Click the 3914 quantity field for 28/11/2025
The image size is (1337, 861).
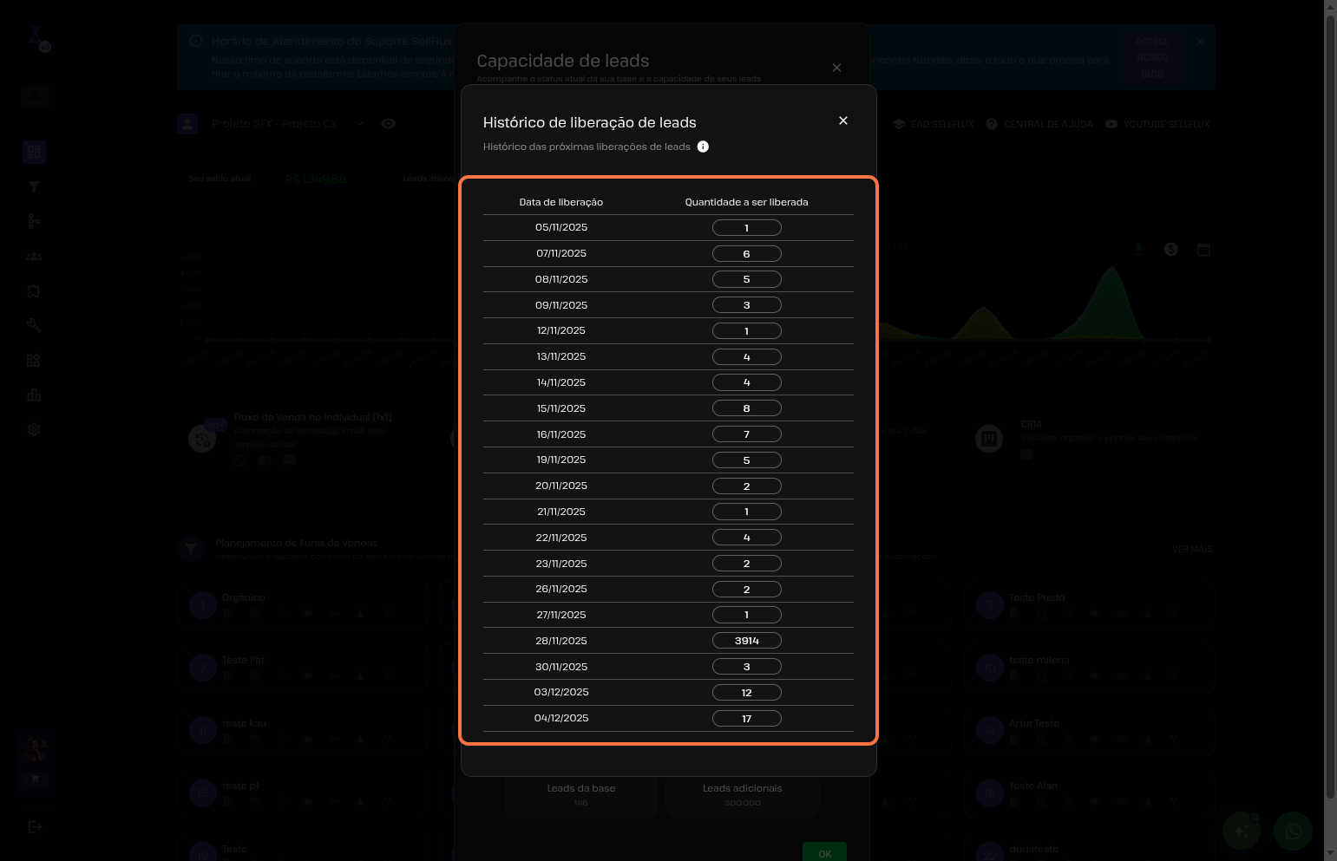[746, 641]
